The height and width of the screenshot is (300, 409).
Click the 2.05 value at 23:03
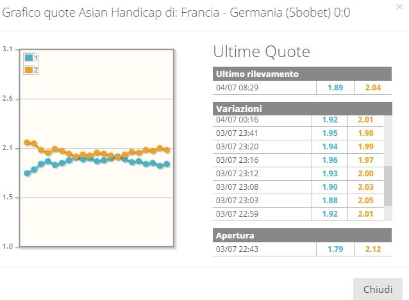coord(365,201)
